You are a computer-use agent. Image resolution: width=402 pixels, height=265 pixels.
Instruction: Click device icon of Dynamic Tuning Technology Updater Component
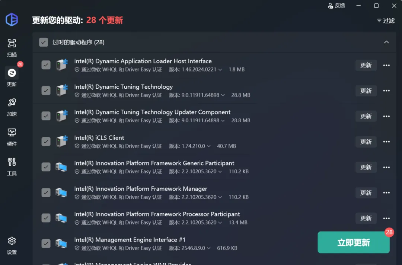click(62, 116)
